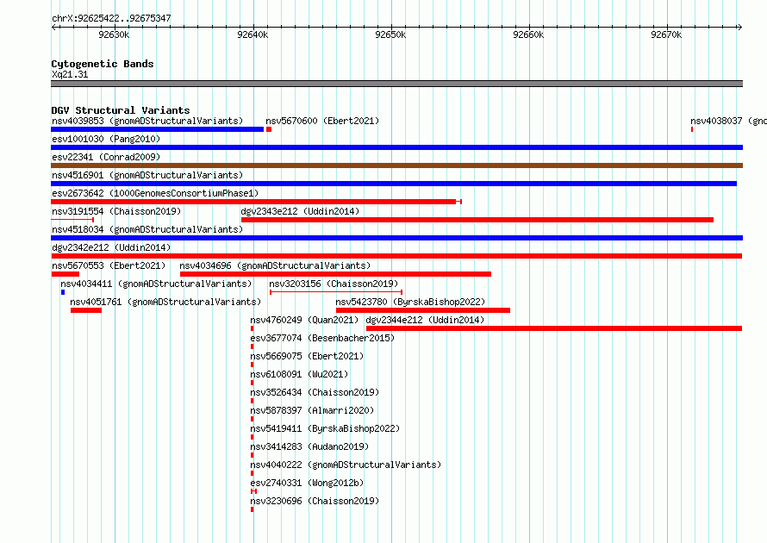Select the red dgv2342e212 variant bar

[x=396, y=256]
